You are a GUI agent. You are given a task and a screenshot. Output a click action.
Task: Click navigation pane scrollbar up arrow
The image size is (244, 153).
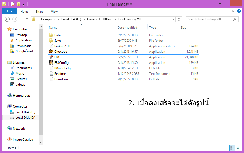point(41,27)
